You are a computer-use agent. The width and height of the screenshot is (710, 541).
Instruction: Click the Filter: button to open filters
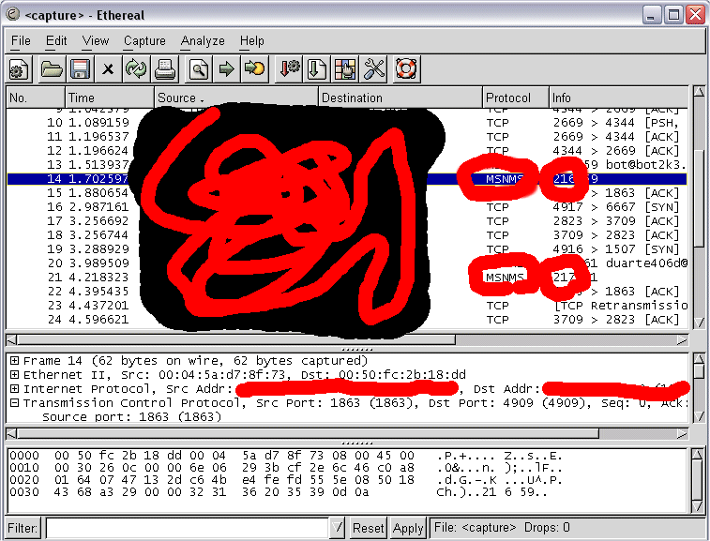pos(23,528)
